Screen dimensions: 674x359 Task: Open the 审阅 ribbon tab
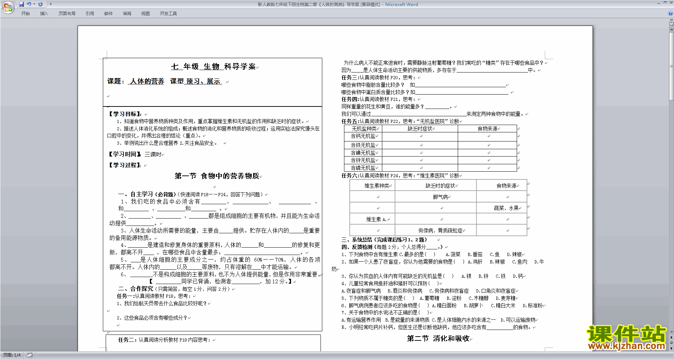[127, 13]
